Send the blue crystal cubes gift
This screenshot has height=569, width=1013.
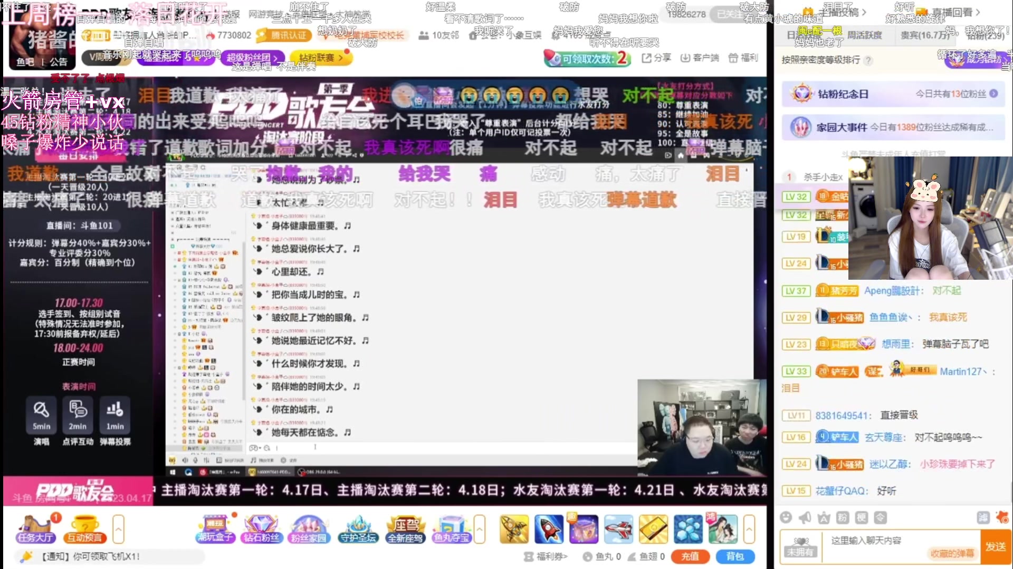click(688, 529)
